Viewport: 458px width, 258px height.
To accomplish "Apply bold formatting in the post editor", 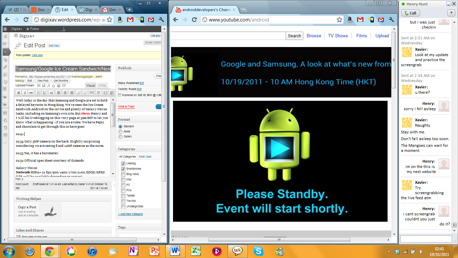I will 18,93.
